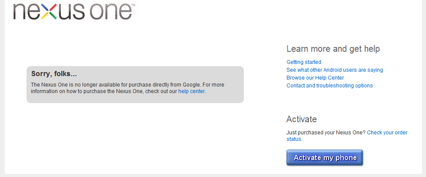The height and width of the screenshot is (177, 426).
Task: Click the multicolored X in the Nexus logo
Action: [x=49, y=11]
